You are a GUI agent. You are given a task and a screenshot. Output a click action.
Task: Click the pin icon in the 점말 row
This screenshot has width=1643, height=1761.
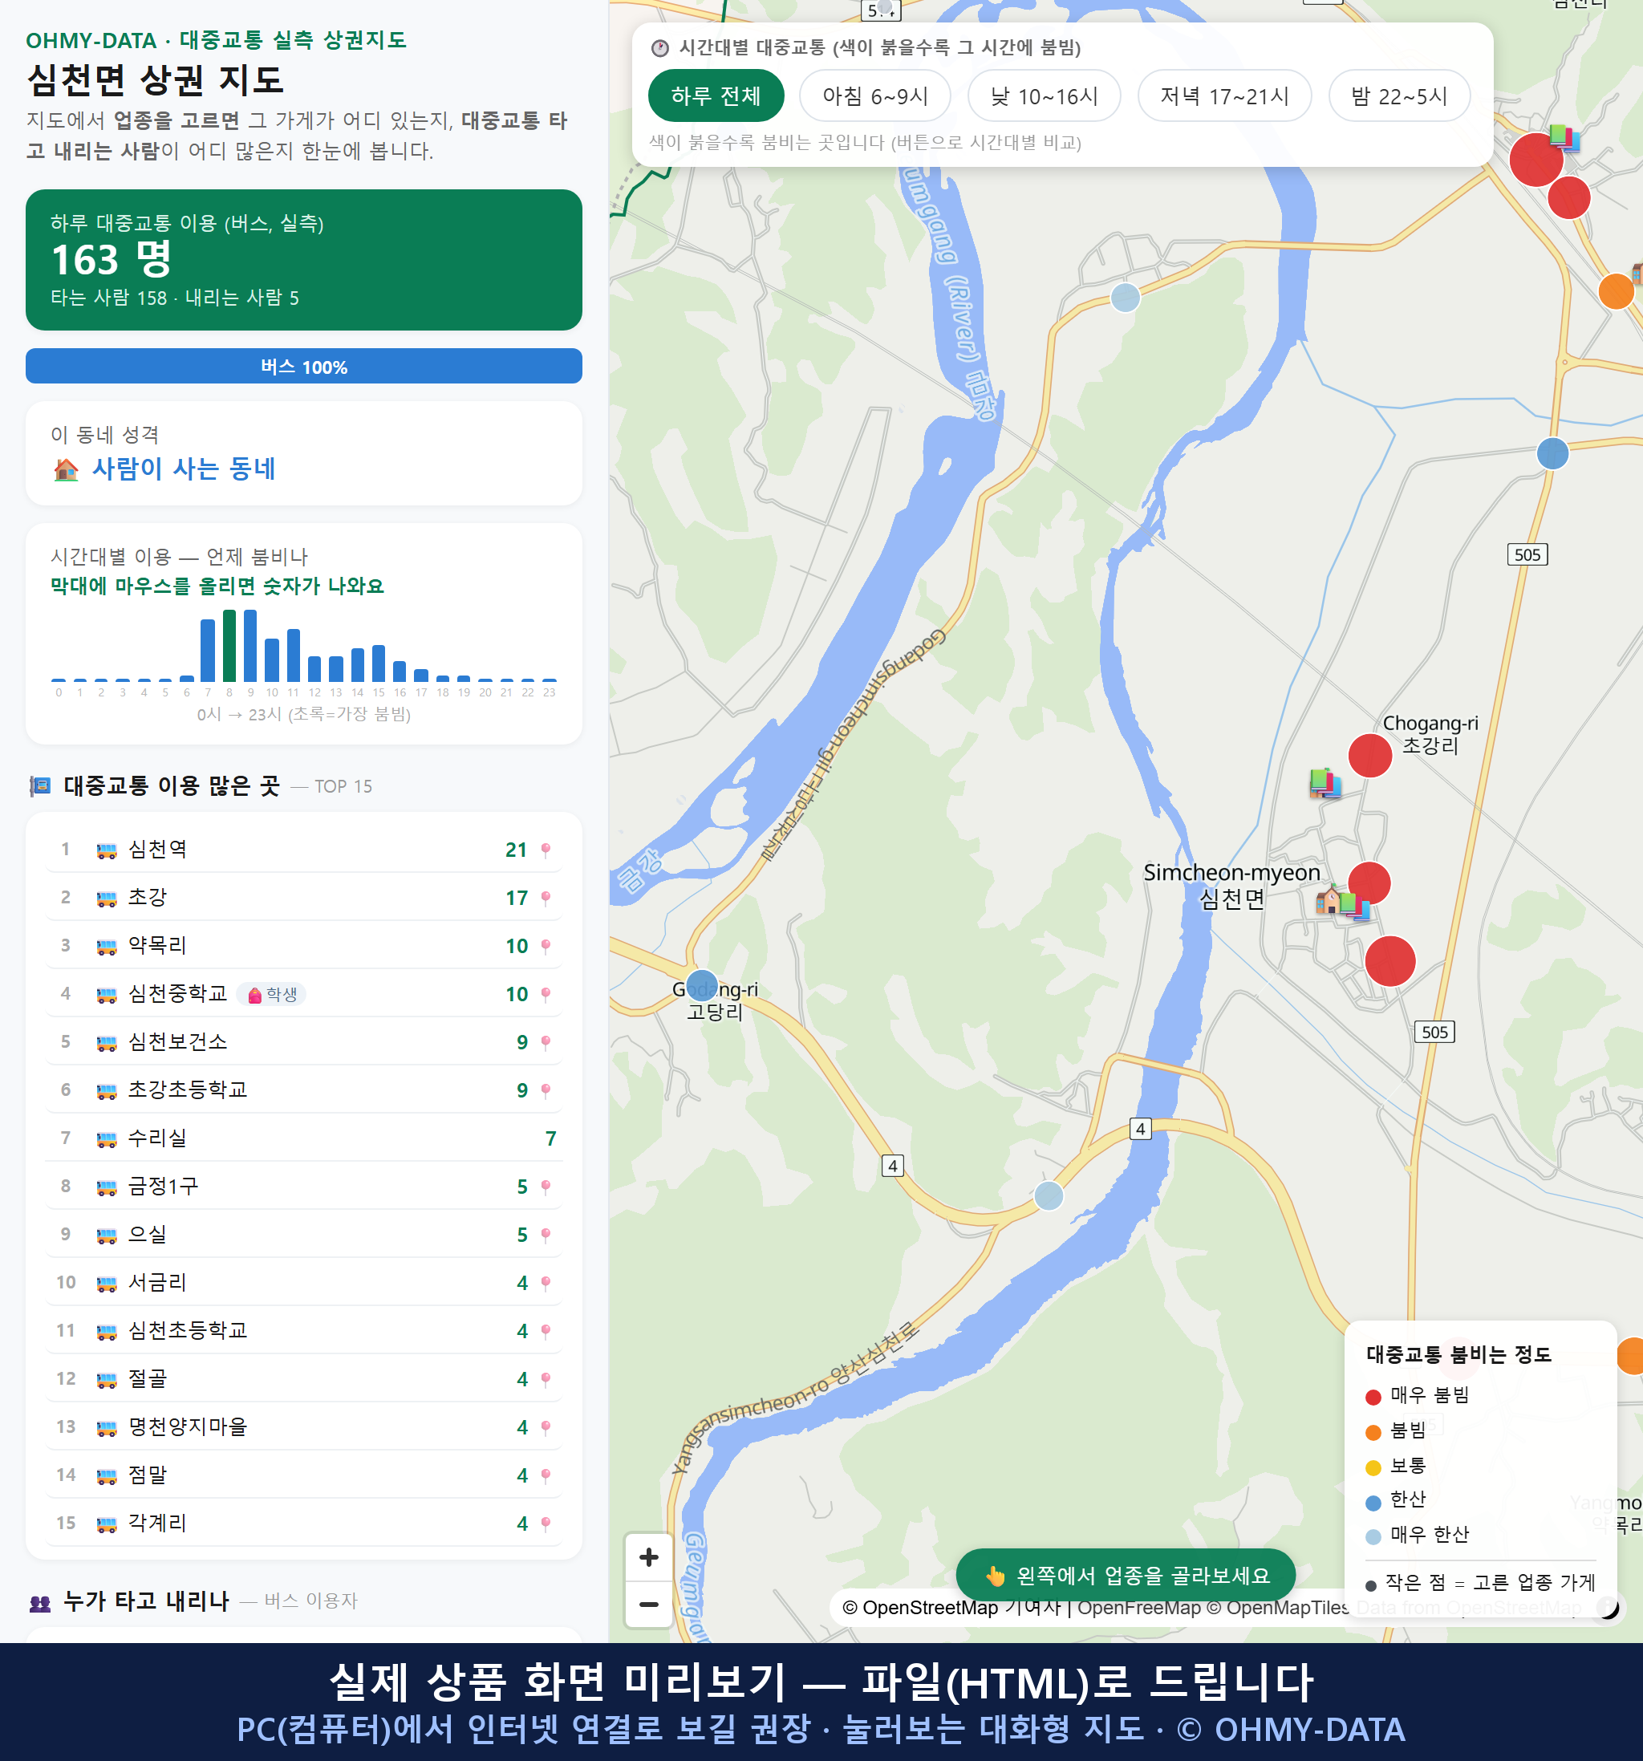click(546, 1475)
